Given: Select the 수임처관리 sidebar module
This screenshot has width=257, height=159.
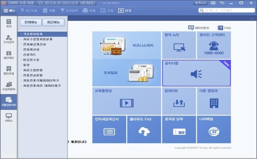Looking at the screenshot, I should point(9,86).
